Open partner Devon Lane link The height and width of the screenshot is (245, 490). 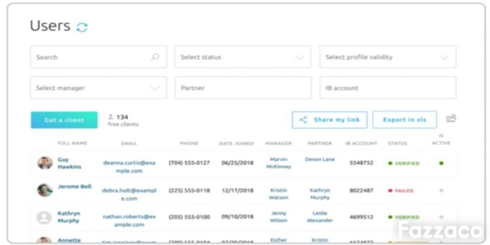coord(320,159)
